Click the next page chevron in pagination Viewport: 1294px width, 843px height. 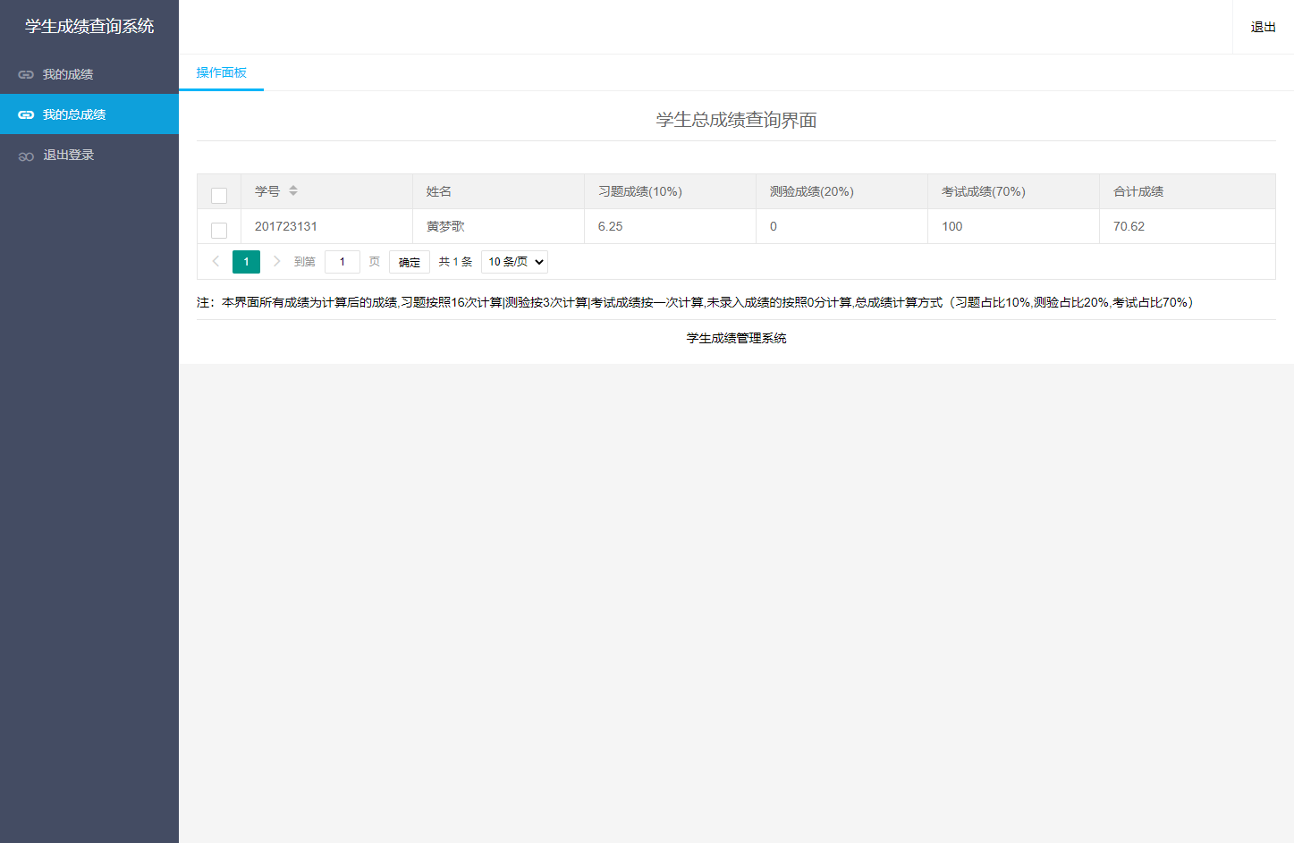click(277, 261)
